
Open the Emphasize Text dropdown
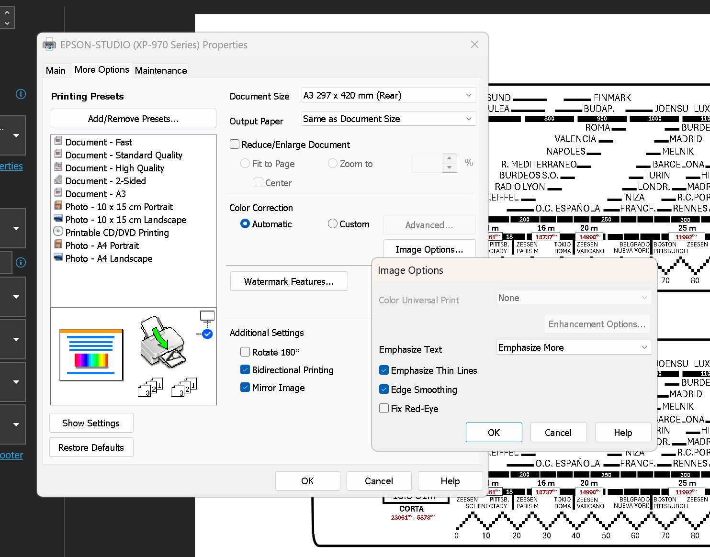(x=574, y=347)
